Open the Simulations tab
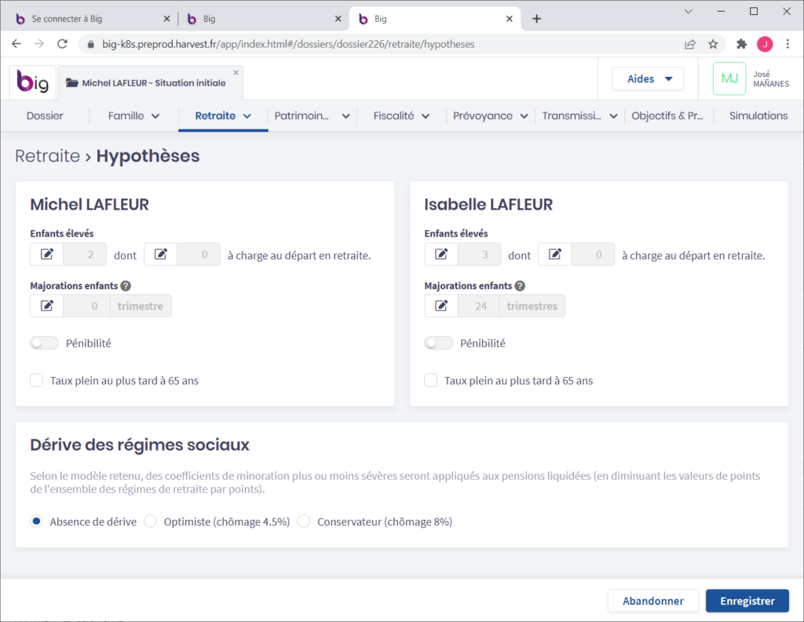The width and height of the screenshot is (804, 622). (x=758, y=115)
